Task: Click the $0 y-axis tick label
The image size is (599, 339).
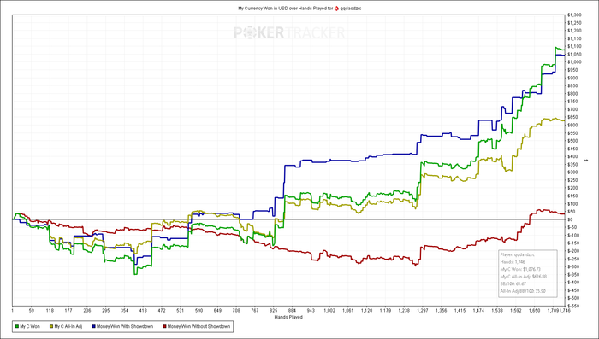Action: 570,219
